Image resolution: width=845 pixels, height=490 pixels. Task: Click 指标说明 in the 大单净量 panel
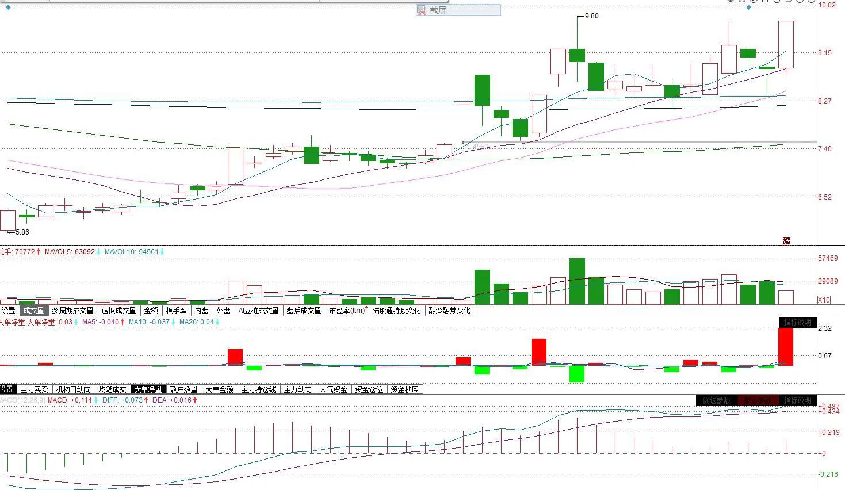(798, 322)
